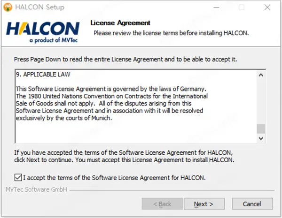Viewport: 282px width, 218px height.
Task: Click the 'MVTec Software GmbH' branding text
Action: tap(36, 190)
